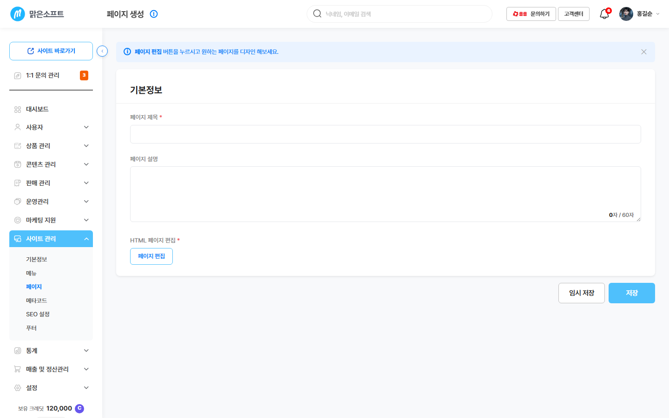
Task: Expand the 상품 관리 chevron
Action: point(86,146)
